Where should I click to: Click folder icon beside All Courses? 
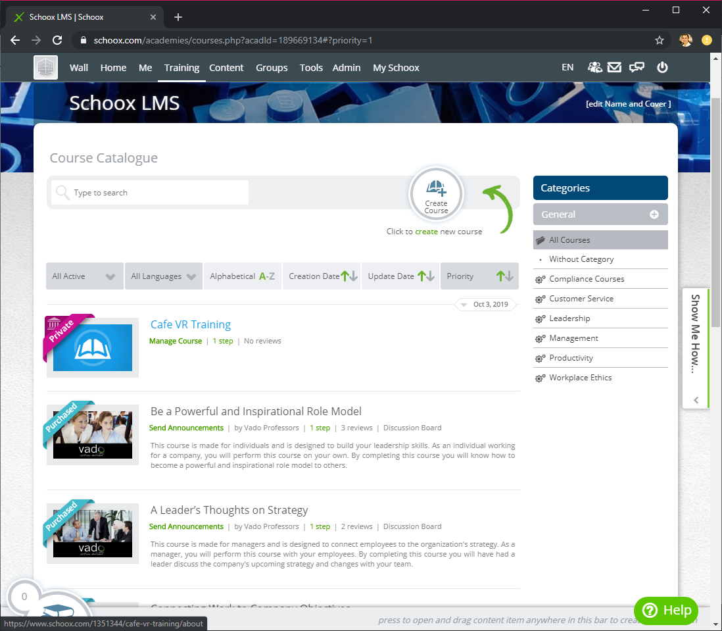point(541,240)
